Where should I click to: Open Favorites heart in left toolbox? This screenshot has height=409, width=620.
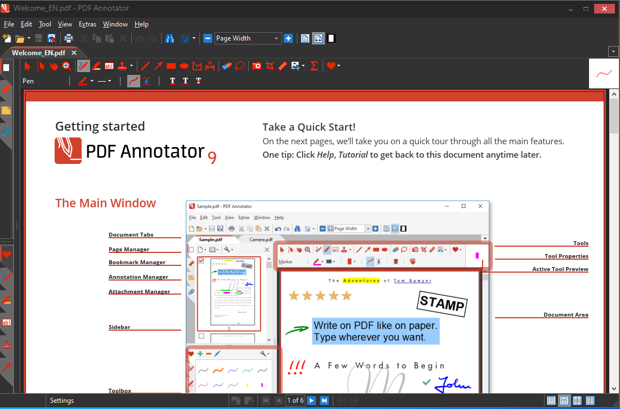click(6, 254)
